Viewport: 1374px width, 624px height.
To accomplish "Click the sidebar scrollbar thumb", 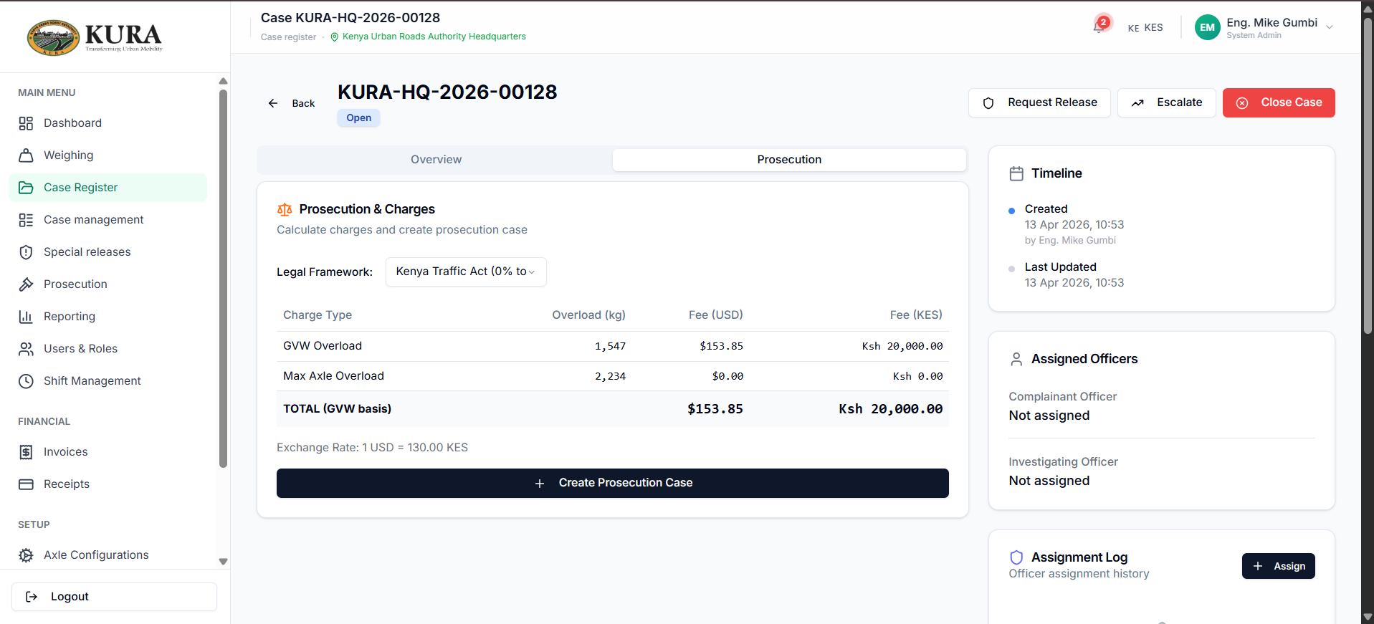I will 223,279.
